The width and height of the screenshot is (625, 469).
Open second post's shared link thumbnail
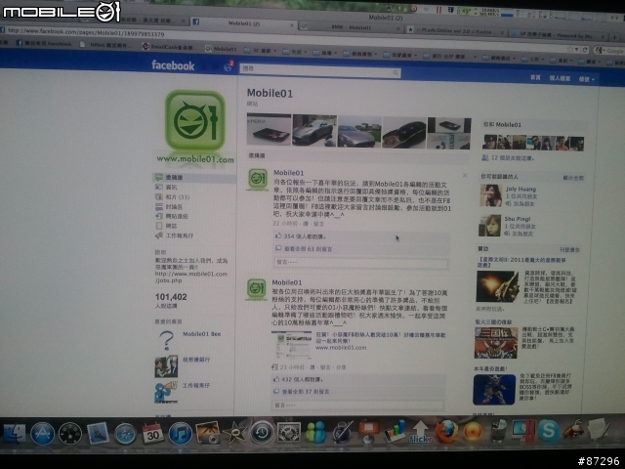click(291, 345)
